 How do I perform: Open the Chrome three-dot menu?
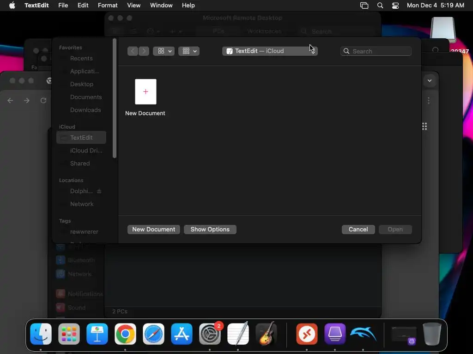pos(428,100)
